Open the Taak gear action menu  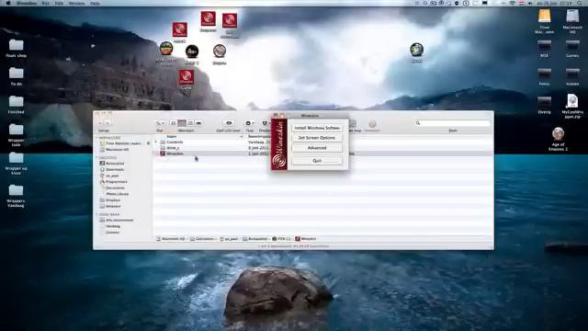pyautogui.click(x=250, y=123)
